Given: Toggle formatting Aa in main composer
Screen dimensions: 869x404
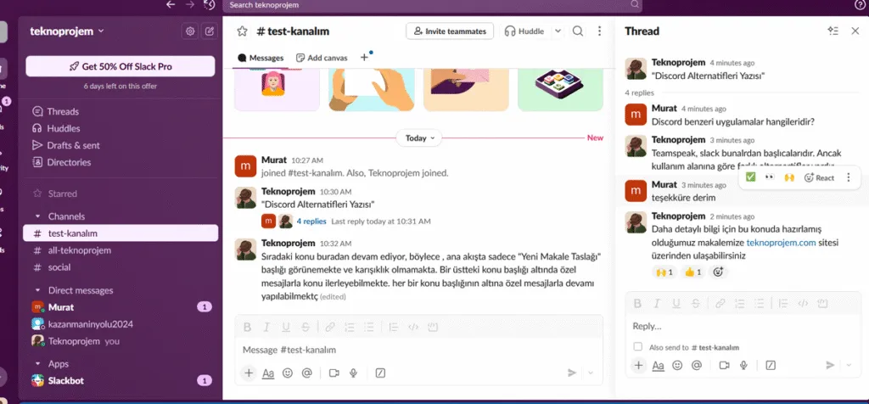Looking at the screenshot, I should point(268,373).
